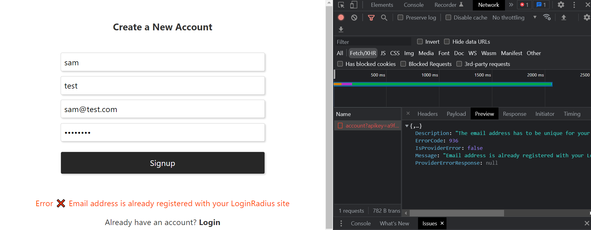591x230 pixels.
Task: Open drawer three-dot menu
Action: tap(341, 223)
